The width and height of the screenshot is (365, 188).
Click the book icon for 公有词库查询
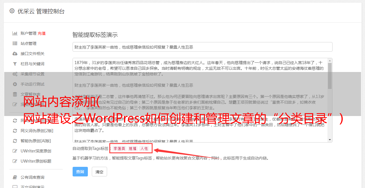click(x=15, y=177)
